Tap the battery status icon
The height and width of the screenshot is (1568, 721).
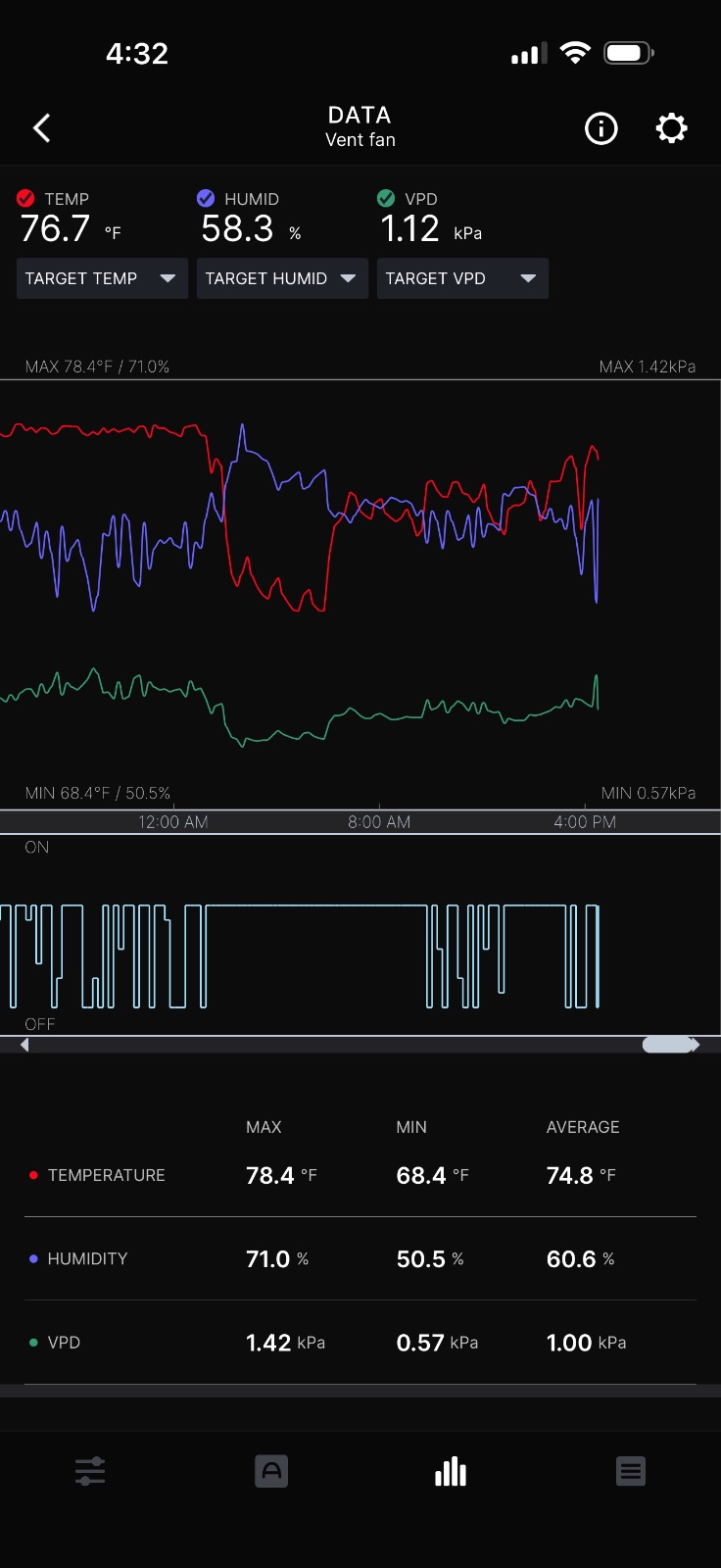pos(629,53)
